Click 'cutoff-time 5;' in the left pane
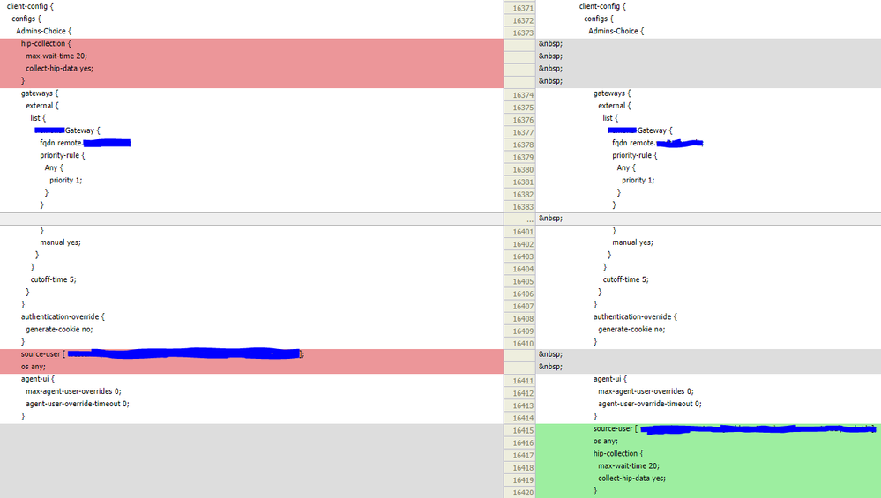 pos(54,279)
